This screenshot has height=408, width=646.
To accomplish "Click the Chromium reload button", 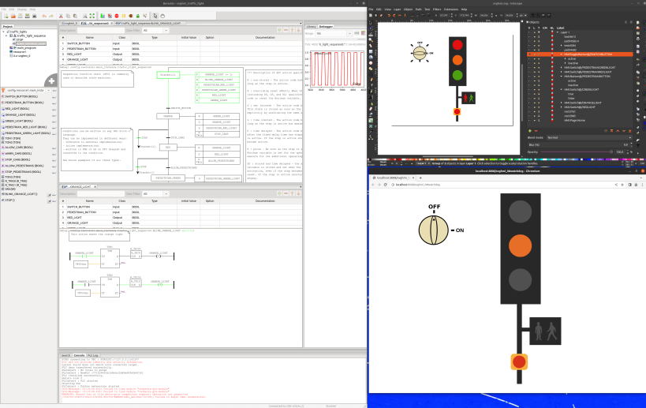I will coord(386,185).
